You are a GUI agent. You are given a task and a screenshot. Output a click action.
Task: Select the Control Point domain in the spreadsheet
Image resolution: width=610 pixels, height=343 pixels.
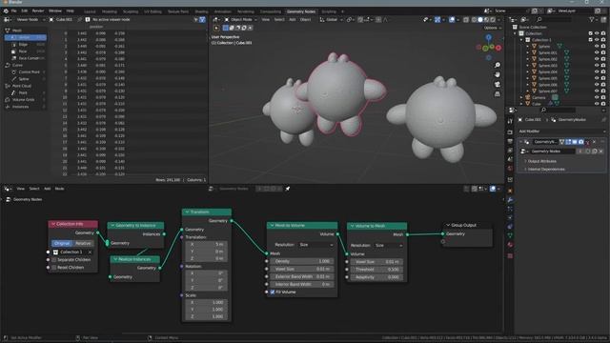pyautogui.click(x=26, y=72)
